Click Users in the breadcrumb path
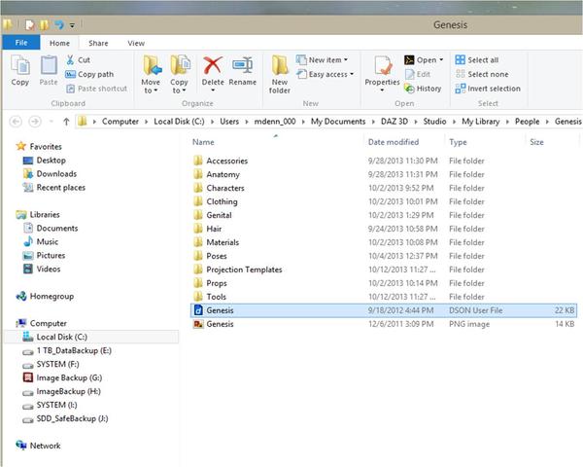Viewport: 583px width, 467px height. point(229,122)
